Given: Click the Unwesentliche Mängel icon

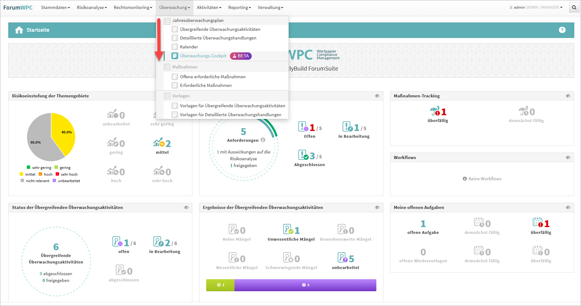Looking at the screenshot, I should pyautogui.click(x=288, y=229).
